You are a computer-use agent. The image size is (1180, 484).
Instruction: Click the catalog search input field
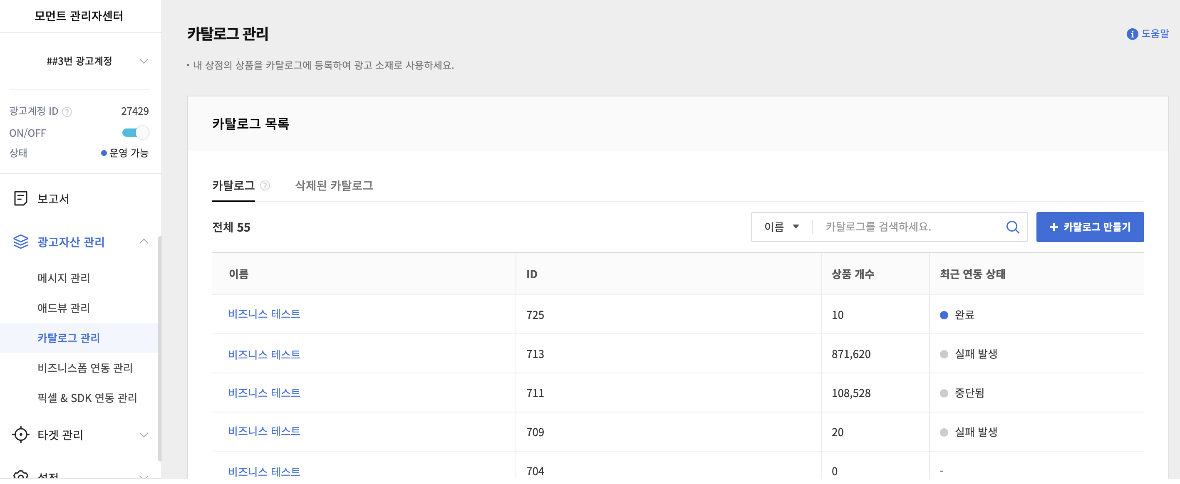click(907, 227)
